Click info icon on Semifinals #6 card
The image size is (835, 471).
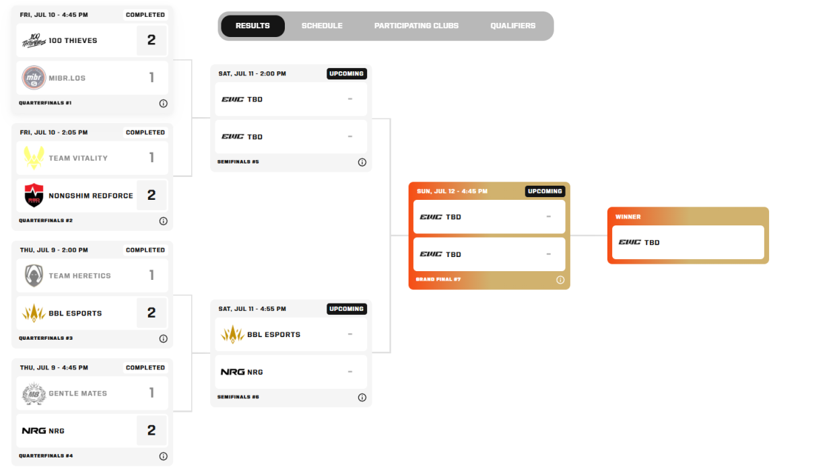pyautogui.click(x=362, y=398)
